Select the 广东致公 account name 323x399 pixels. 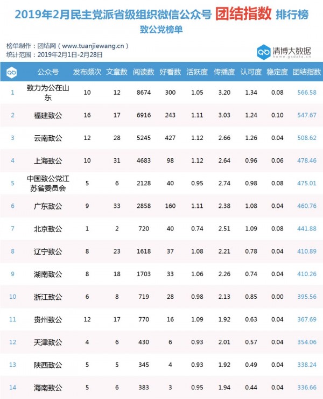[48, 206]
